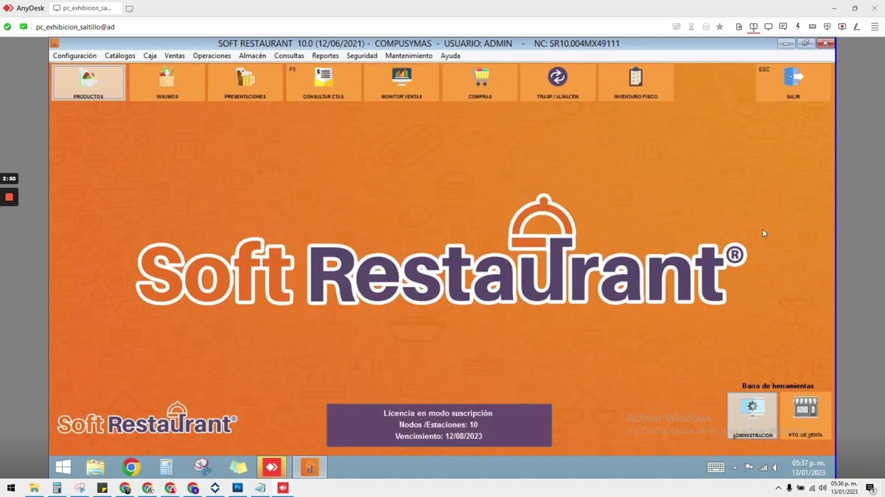Restore down the Soft Restaurant window
885x497 pixels.
(805, 43)
